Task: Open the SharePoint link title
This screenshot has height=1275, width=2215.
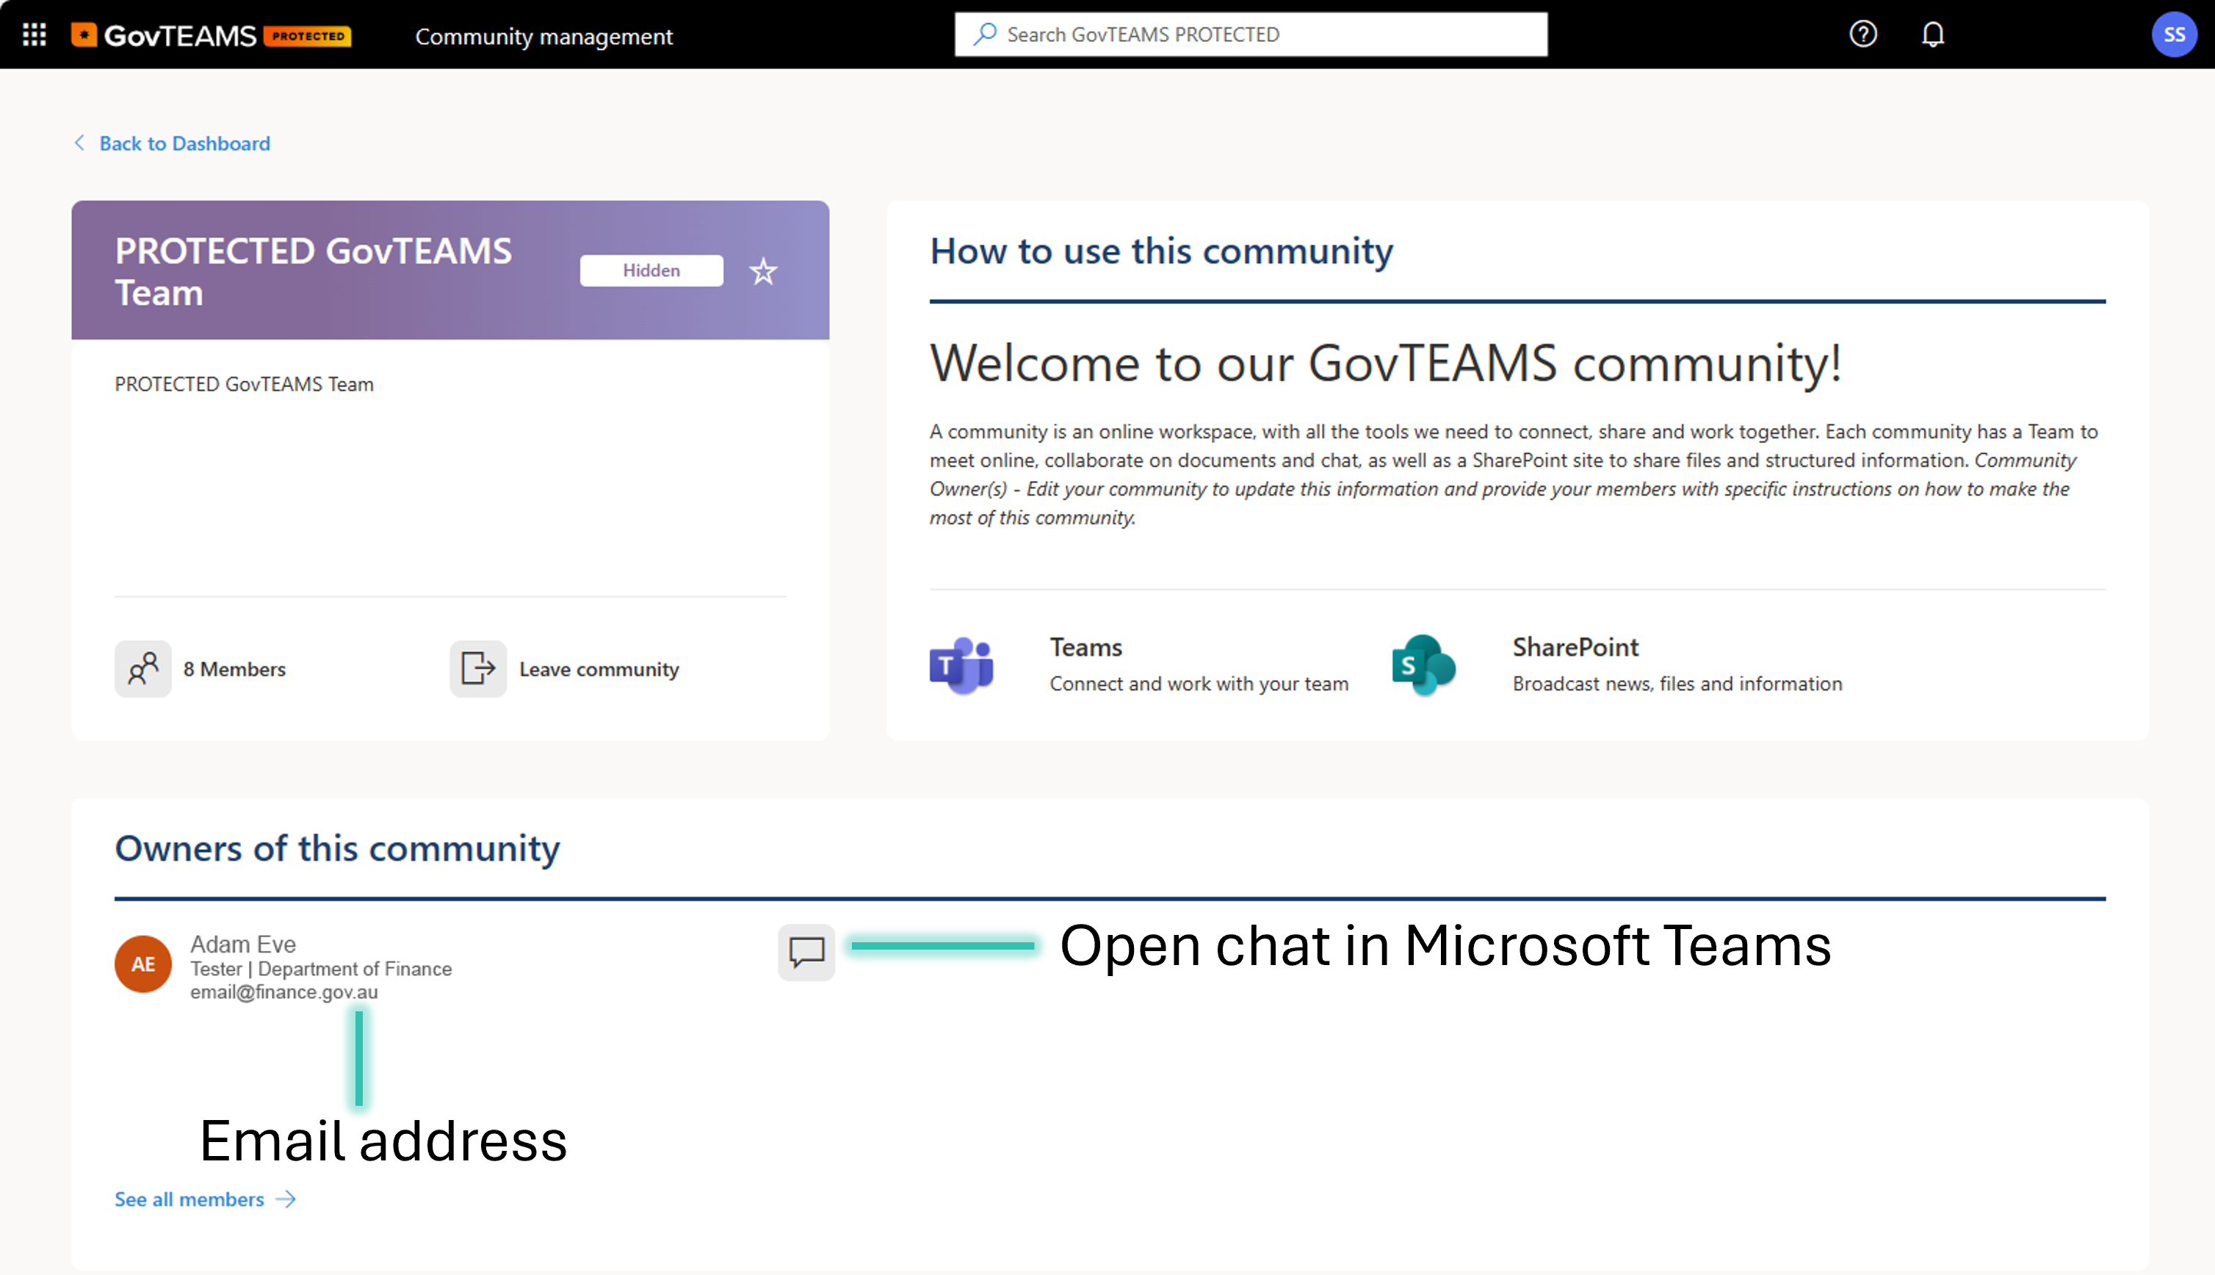Action: click(x=1575, y=647)
